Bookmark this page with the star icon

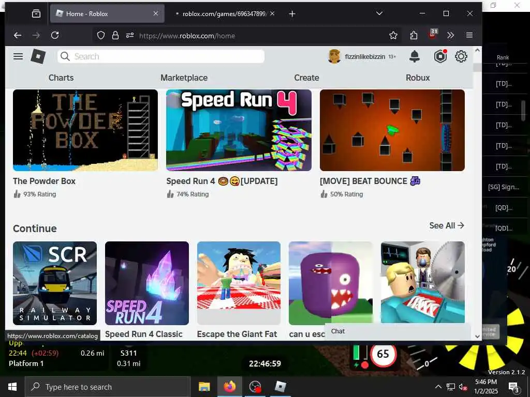[393, 36]
